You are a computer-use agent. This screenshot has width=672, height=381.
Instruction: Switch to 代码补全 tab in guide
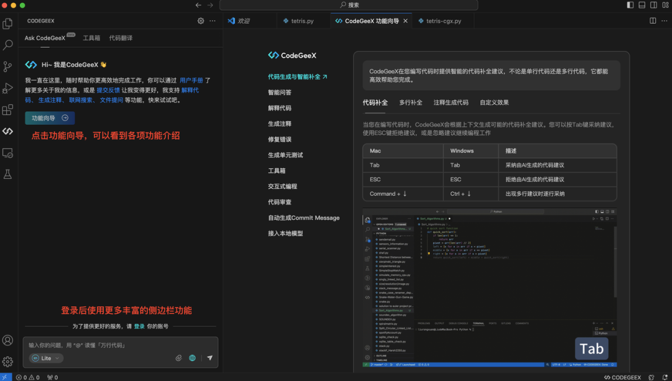point(375,103)
